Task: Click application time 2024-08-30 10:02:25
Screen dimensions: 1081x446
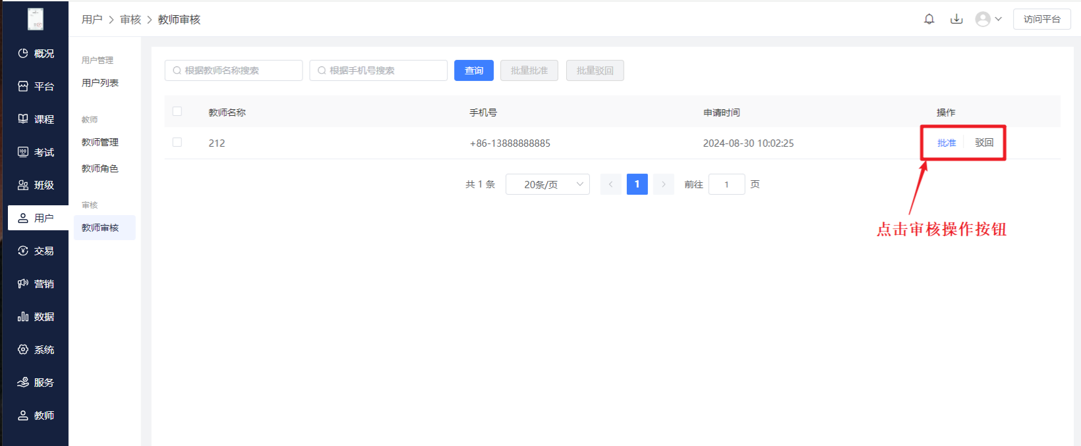Action: tap(748, 143)
